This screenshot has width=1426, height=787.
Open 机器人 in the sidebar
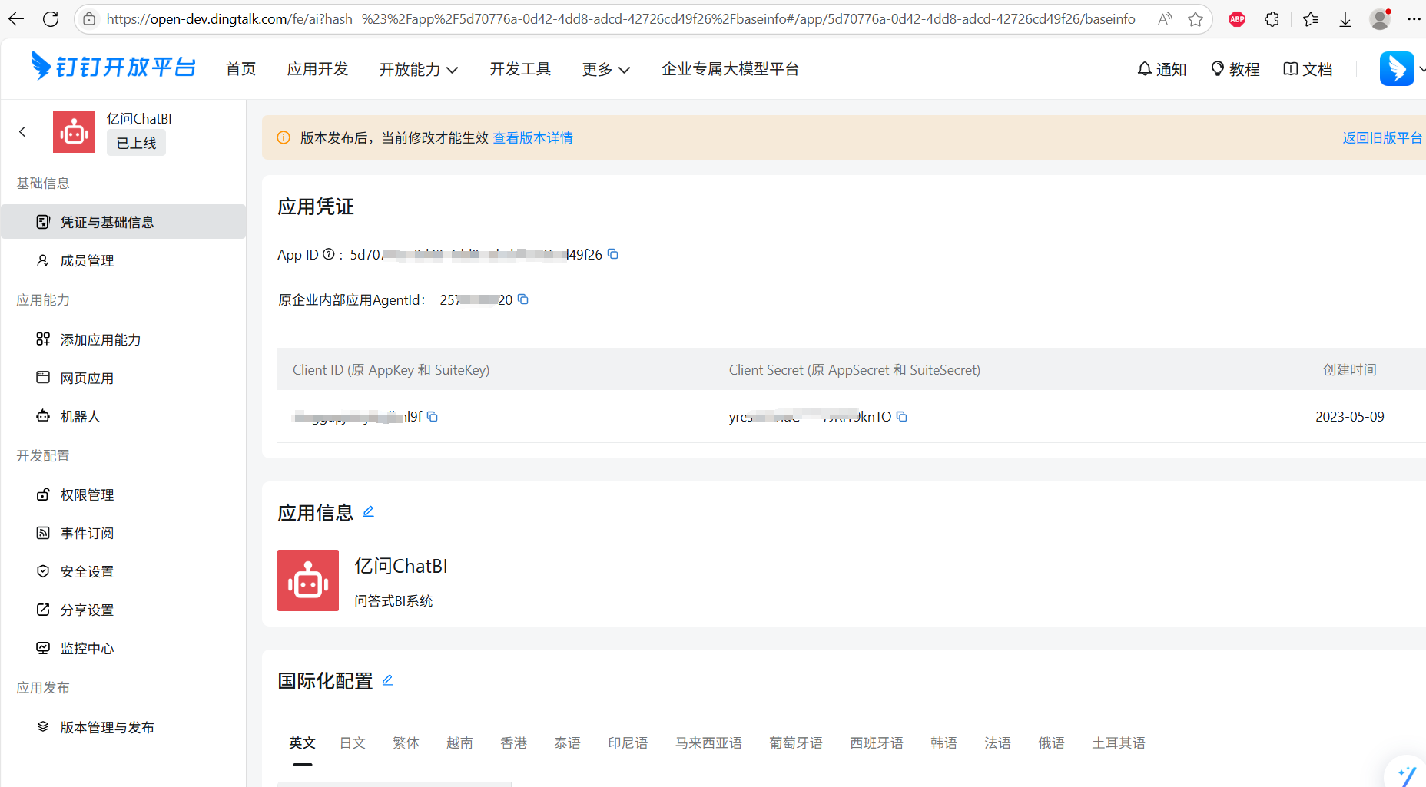80,416
